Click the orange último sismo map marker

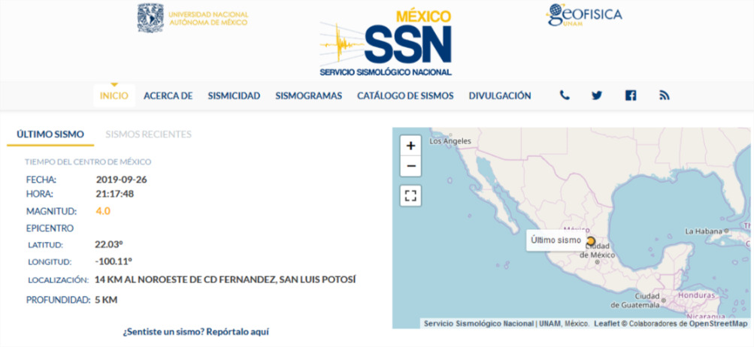(x=591, y=241)
